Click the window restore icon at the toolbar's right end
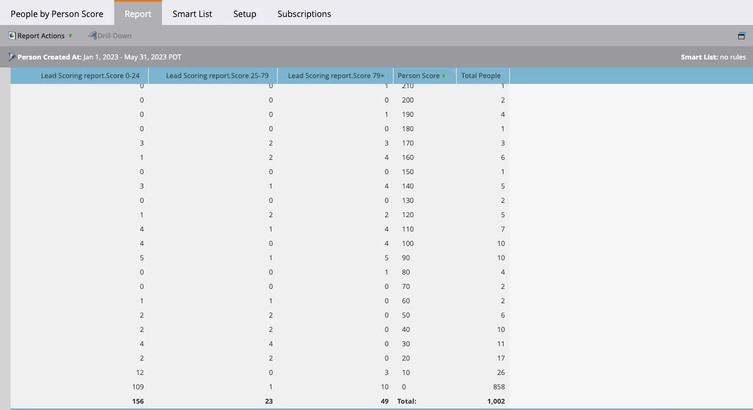The width and height of the screenshot is (753, 410). click(x=741, y=36)
